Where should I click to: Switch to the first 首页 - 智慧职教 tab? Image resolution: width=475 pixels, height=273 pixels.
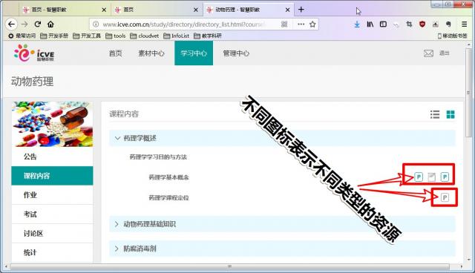pos(65,10)
